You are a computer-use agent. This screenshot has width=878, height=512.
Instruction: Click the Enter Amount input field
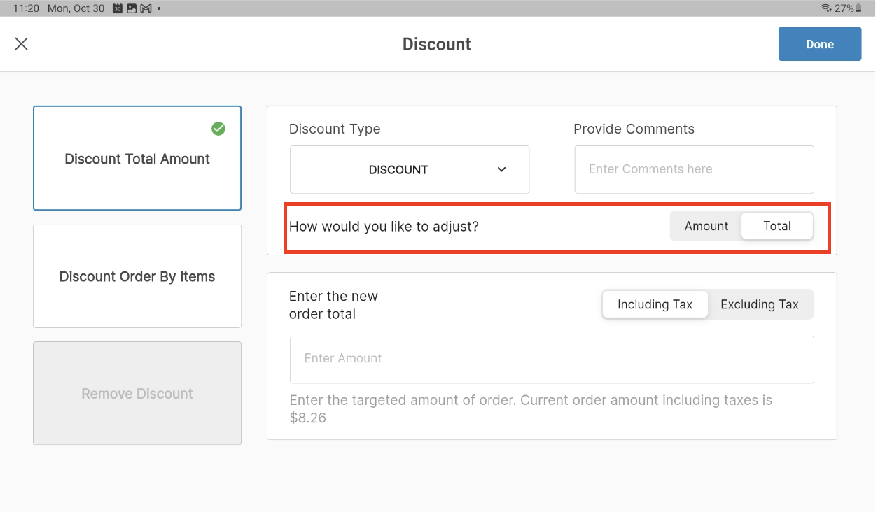(552, 359)
